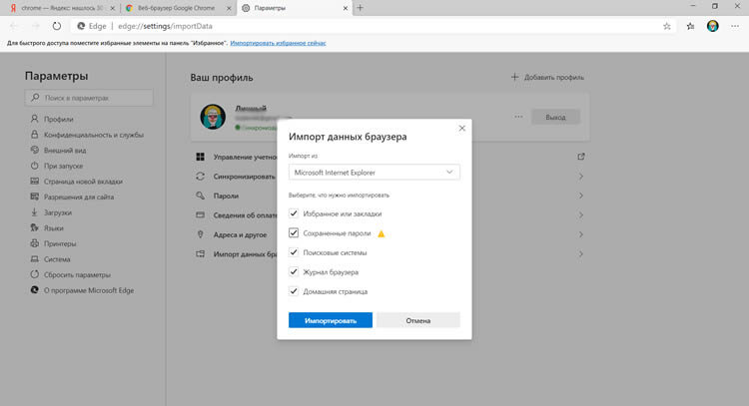This screenshot has height=406, width=749.
Task: Expand the Адреса и другое row chevron
Action: tap(581, 234)
